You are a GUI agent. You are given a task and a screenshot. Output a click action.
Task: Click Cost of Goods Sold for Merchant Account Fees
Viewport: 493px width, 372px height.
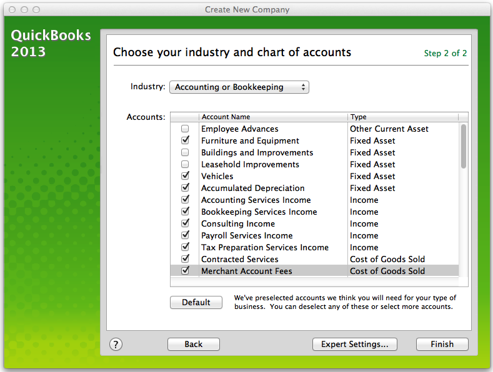pyautogui.click(x=387, y=271)
